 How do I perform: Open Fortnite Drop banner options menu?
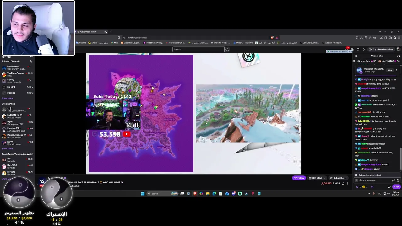[x=396, y=70]
